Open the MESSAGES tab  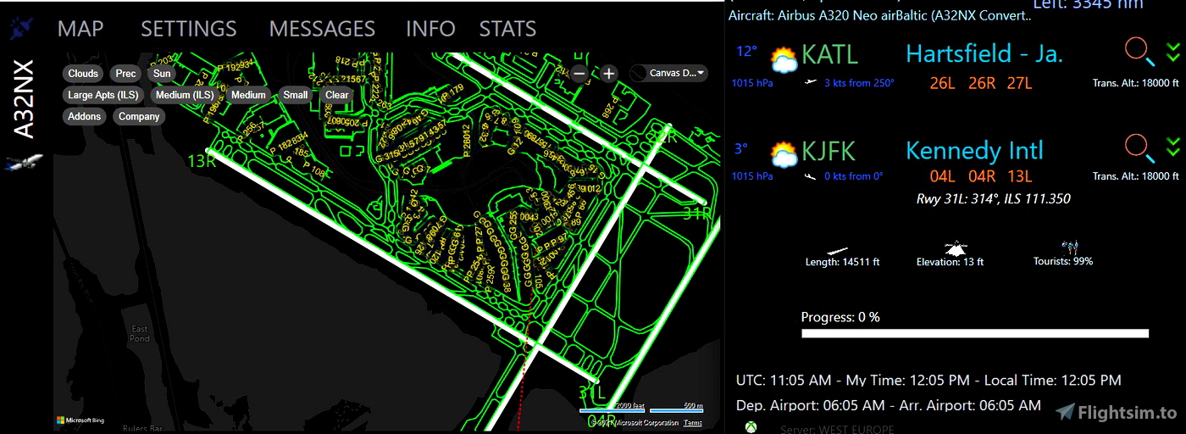[322, 29]
